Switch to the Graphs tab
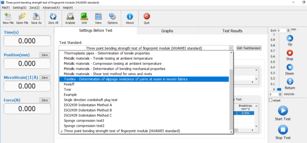This screenshot has width=307, height=143. [x=167, y=31]
